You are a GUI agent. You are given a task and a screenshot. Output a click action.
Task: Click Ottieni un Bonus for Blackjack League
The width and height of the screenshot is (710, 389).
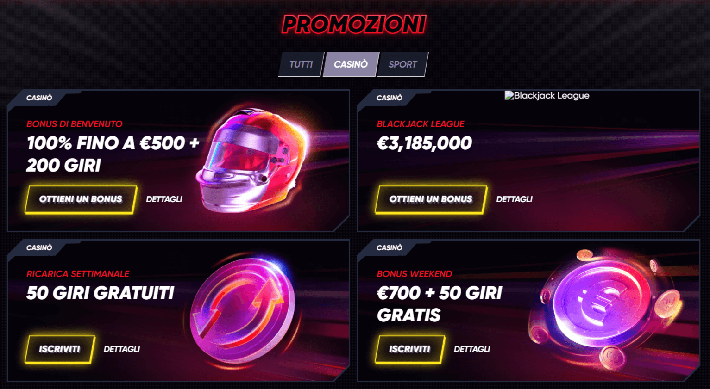click(431, 199)
